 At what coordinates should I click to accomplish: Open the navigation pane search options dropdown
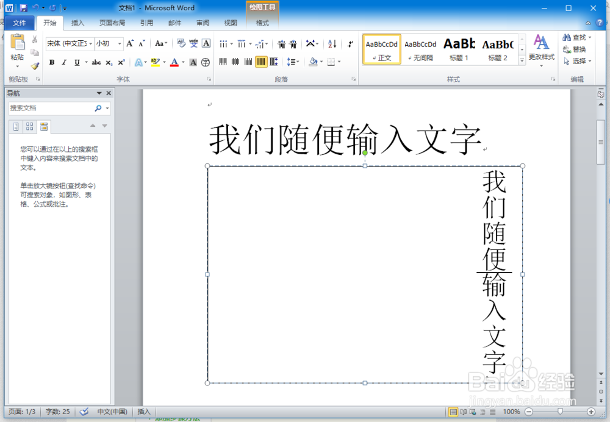point(107,108)
